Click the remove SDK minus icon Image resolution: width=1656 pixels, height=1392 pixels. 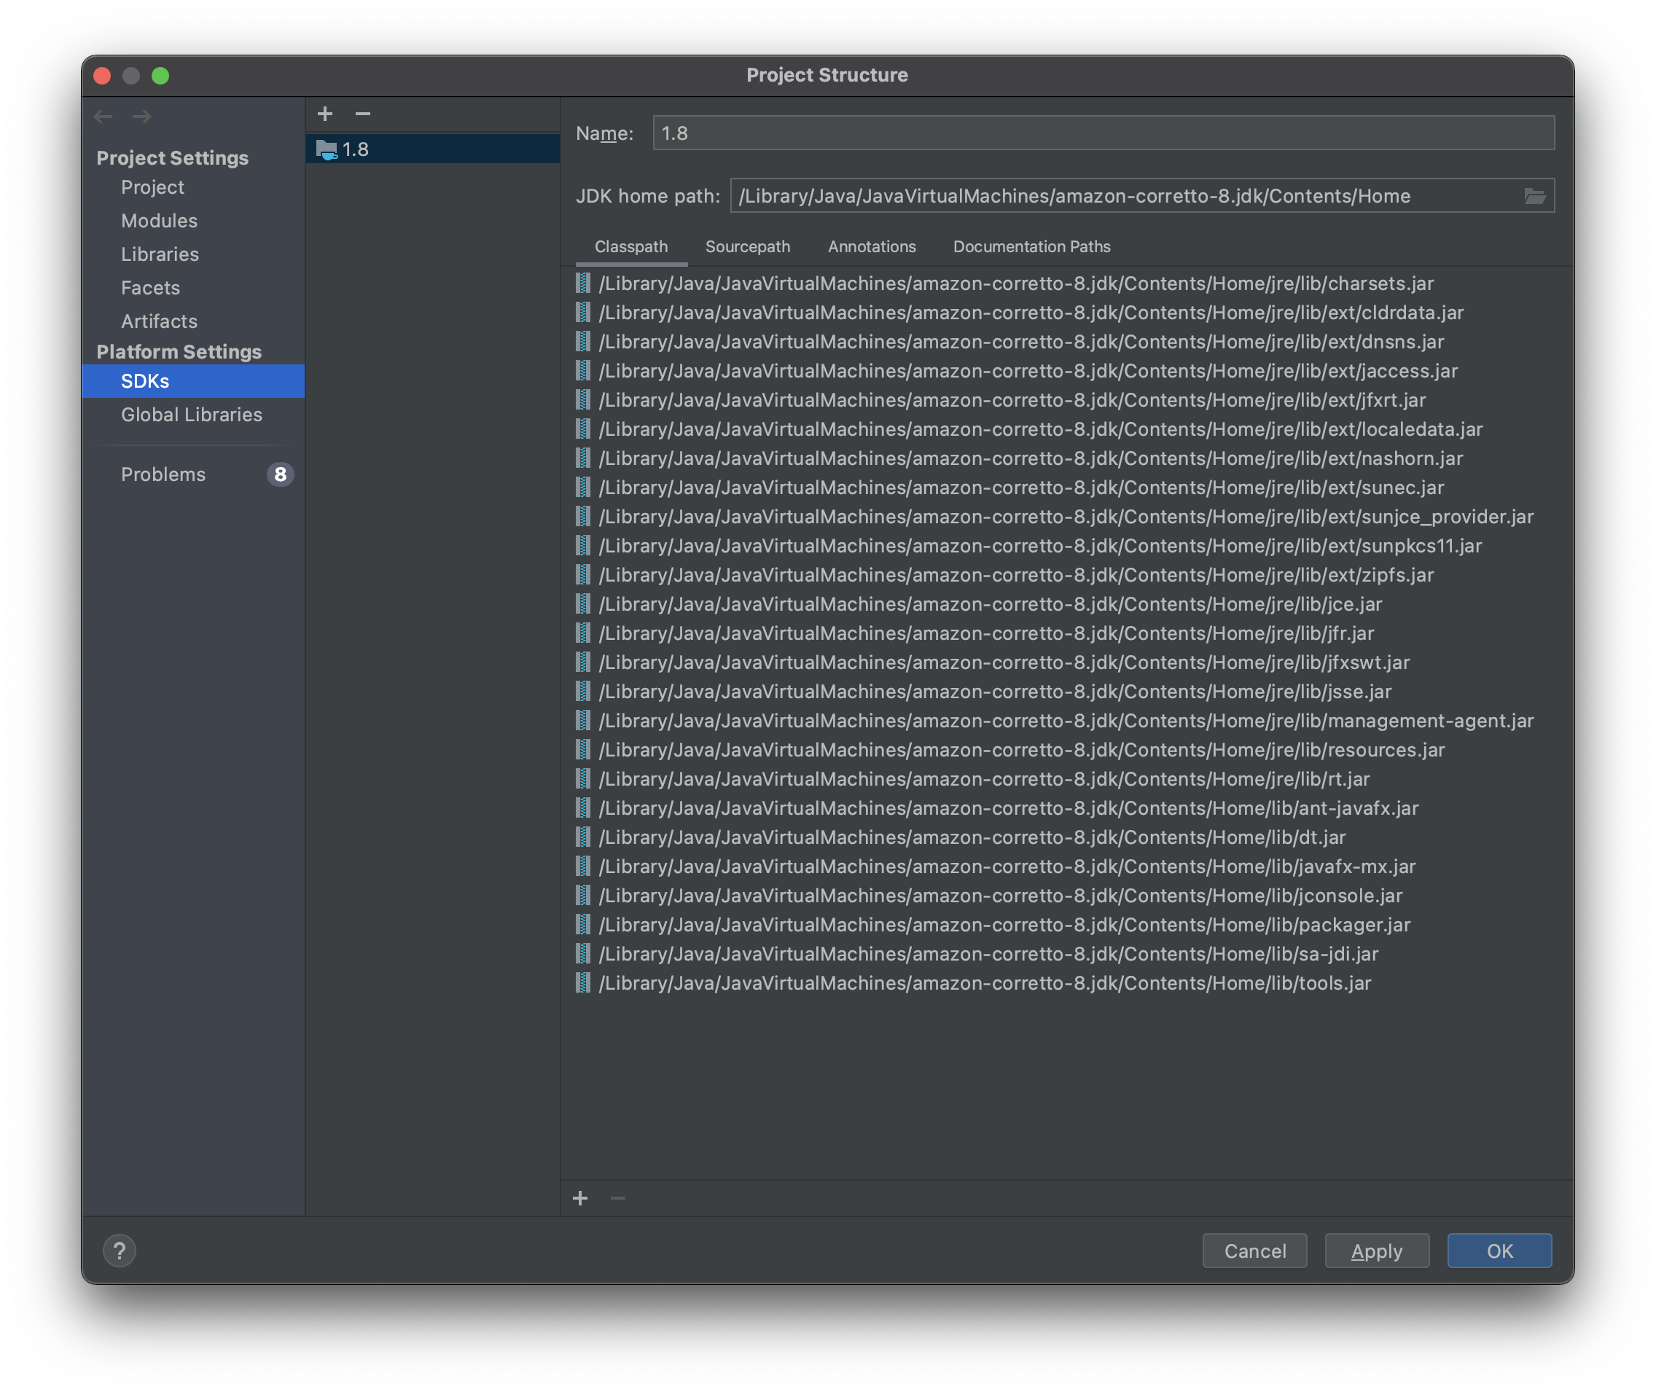pos(362,114)
